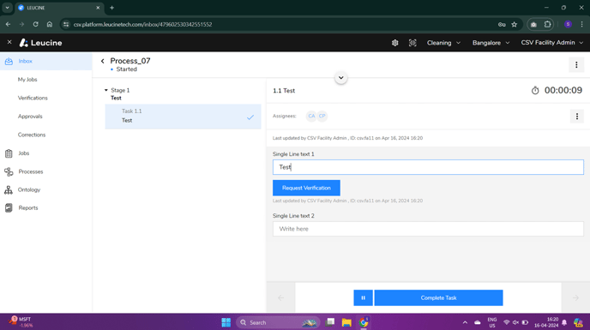This screenshot has width=590, height=330.
Task: Click the Request Verification button
Action: [306, 188]
